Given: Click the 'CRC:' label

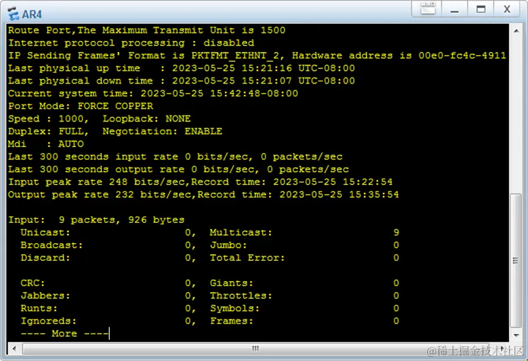Looking at the screenshot, I should coord(33,283).
